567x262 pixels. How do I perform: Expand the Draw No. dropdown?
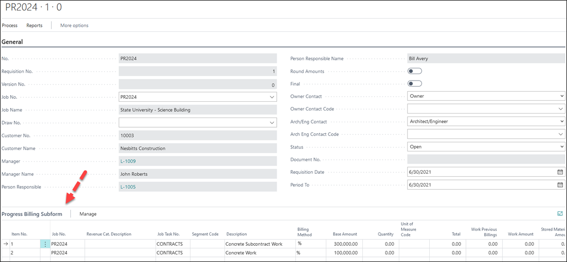pos(272,122)
